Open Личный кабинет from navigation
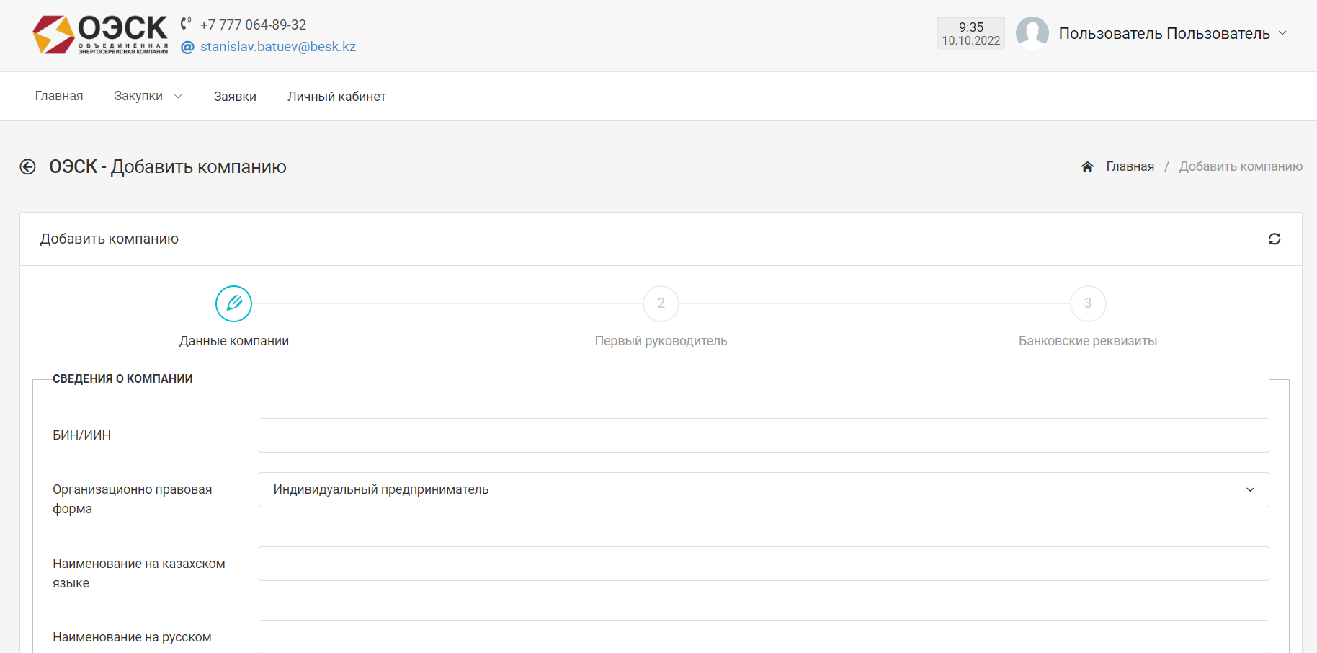This screenshot has width=1317, height=653. tap(336, 97)
